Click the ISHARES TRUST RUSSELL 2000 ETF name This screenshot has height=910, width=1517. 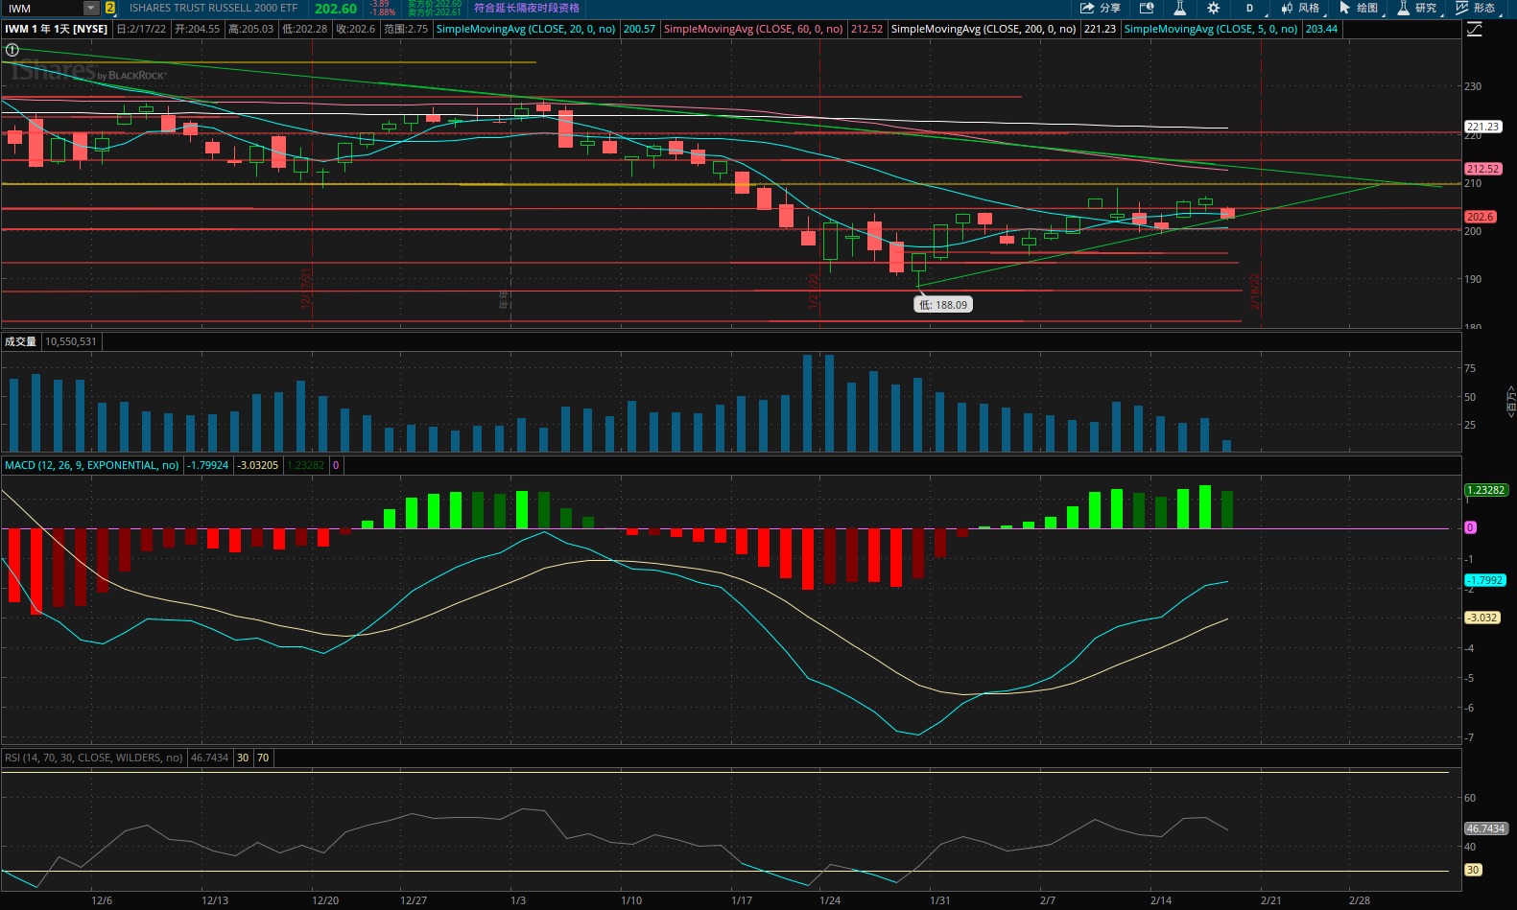point(214,8)
